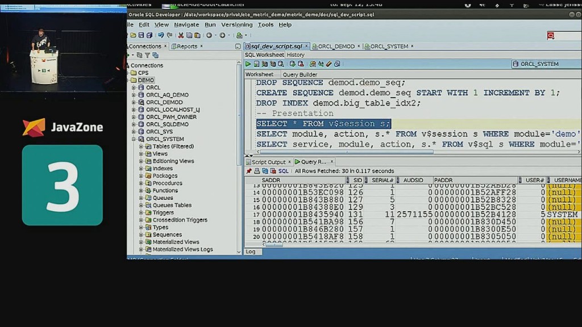Viewport: 582px width, 327px height.
Task: Click the filter funnel icon in Connections panel
Action: pos(147,55)
